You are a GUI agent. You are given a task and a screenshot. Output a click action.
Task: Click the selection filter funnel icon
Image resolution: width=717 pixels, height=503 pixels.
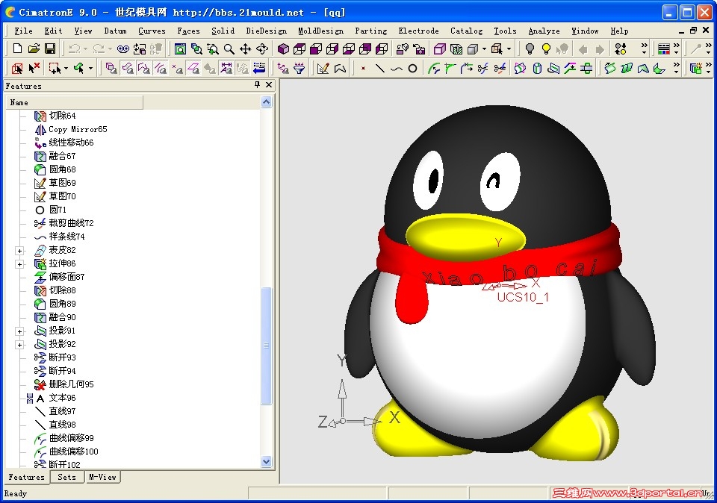(299, 69)
